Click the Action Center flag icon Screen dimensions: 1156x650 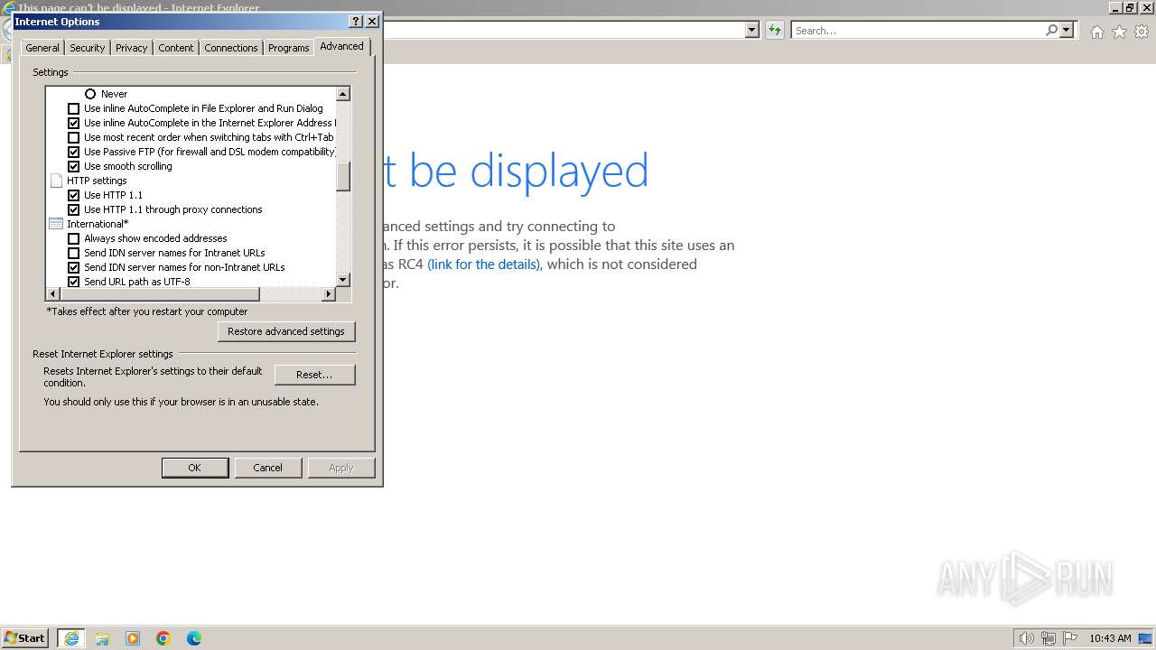coord(1070,638)
